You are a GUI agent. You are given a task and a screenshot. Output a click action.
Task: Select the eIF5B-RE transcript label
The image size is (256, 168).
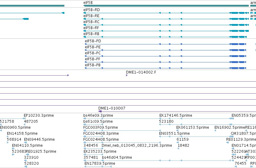coord(91,16)
